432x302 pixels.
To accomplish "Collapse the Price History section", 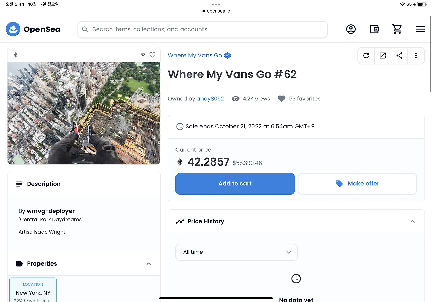I will click(x=413, y=222).
